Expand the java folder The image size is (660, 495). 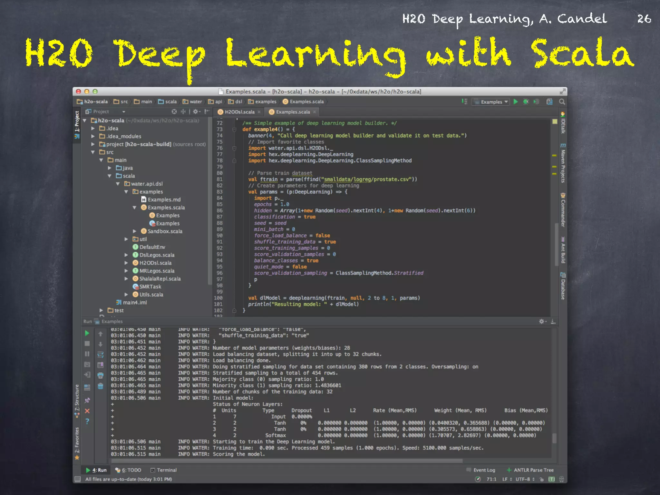pyautogui.click(x=110, y=168)
